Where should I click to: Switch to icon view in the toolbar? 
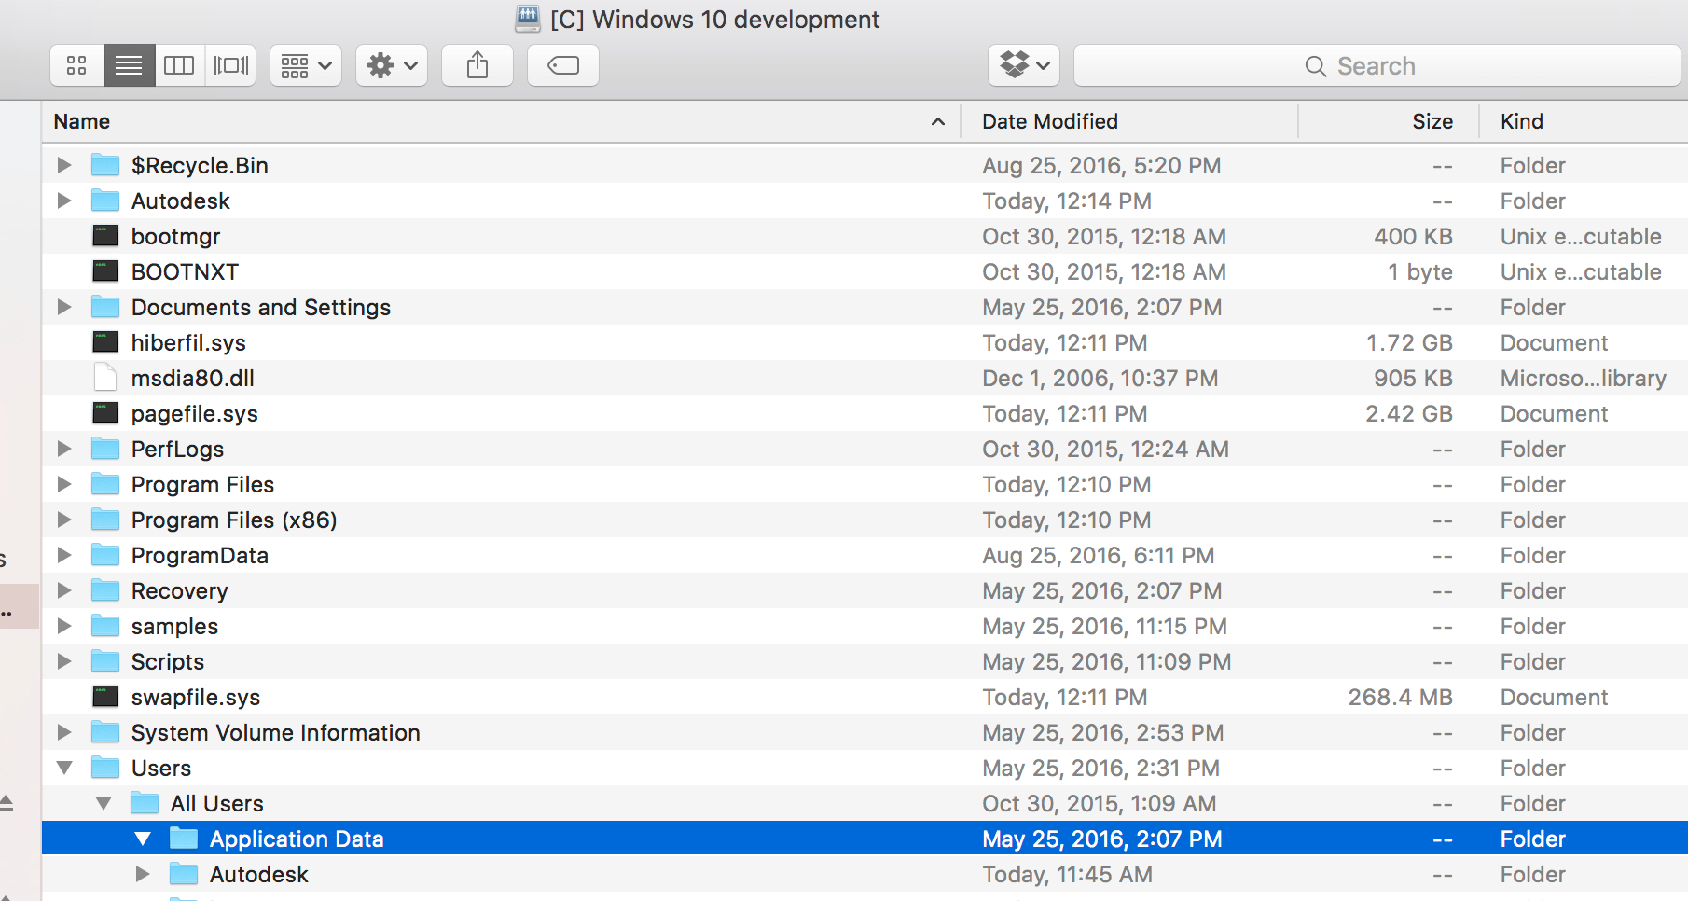(76, 65)
